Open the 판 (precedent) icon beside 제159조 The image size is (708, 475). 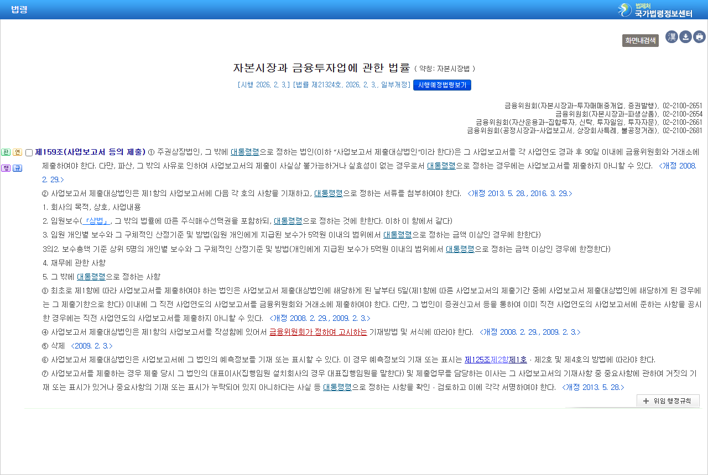click(x=6, y=152)
